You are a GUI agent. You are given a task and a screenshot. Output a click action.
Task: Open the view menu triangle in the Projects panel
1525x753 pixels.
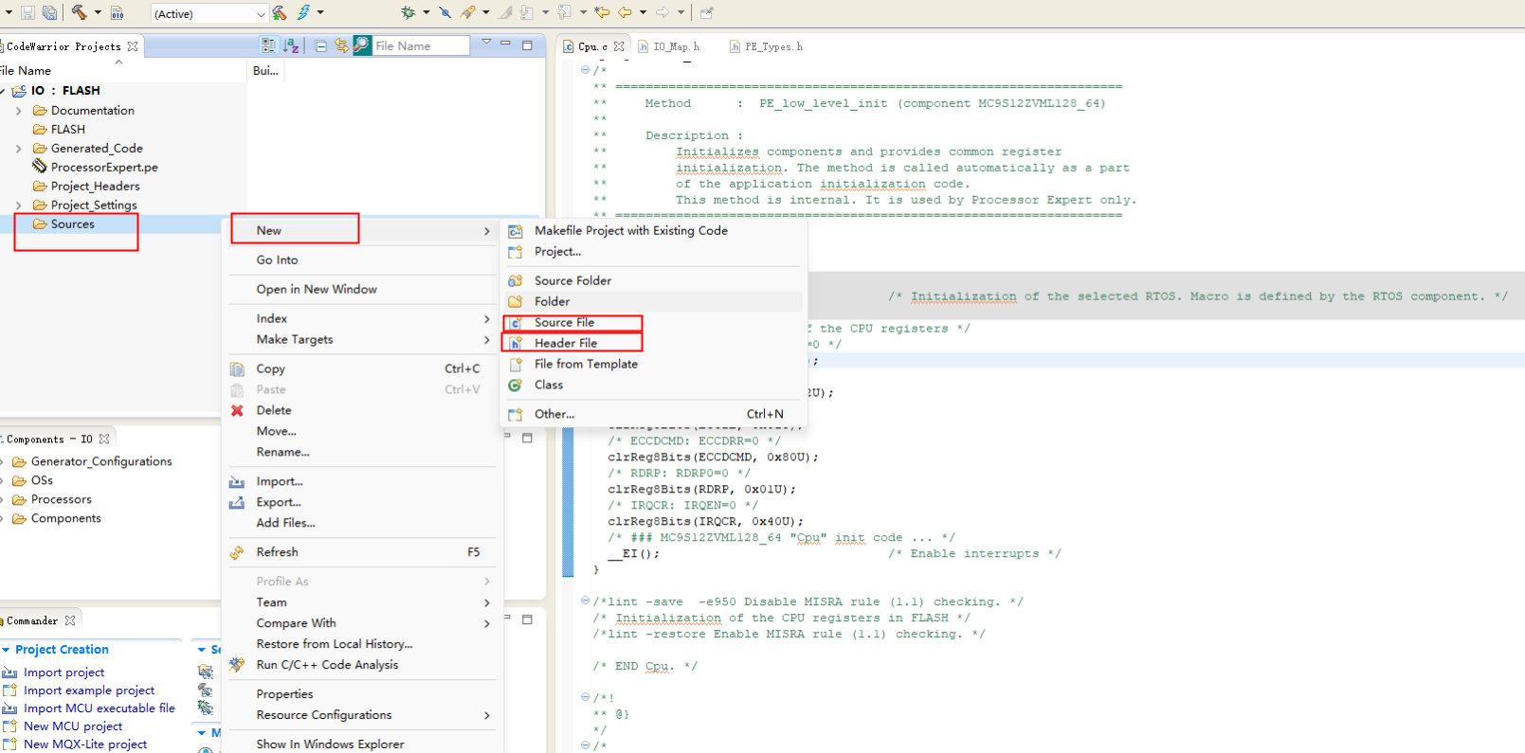[x=486, y=43]
